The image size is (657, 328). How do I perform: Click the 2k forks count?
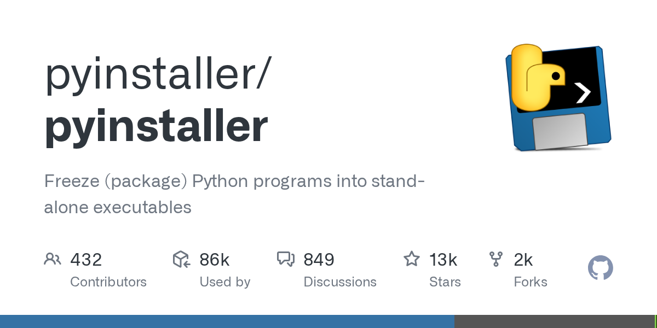pyautogui.click(x=523, y=260)
